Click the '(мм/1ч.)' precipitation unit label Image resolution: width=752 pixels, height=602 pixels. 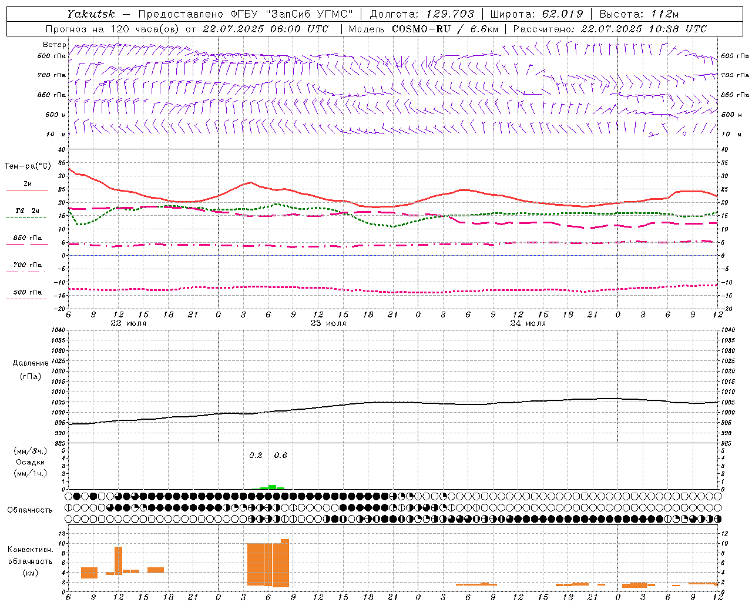[31, 473]
